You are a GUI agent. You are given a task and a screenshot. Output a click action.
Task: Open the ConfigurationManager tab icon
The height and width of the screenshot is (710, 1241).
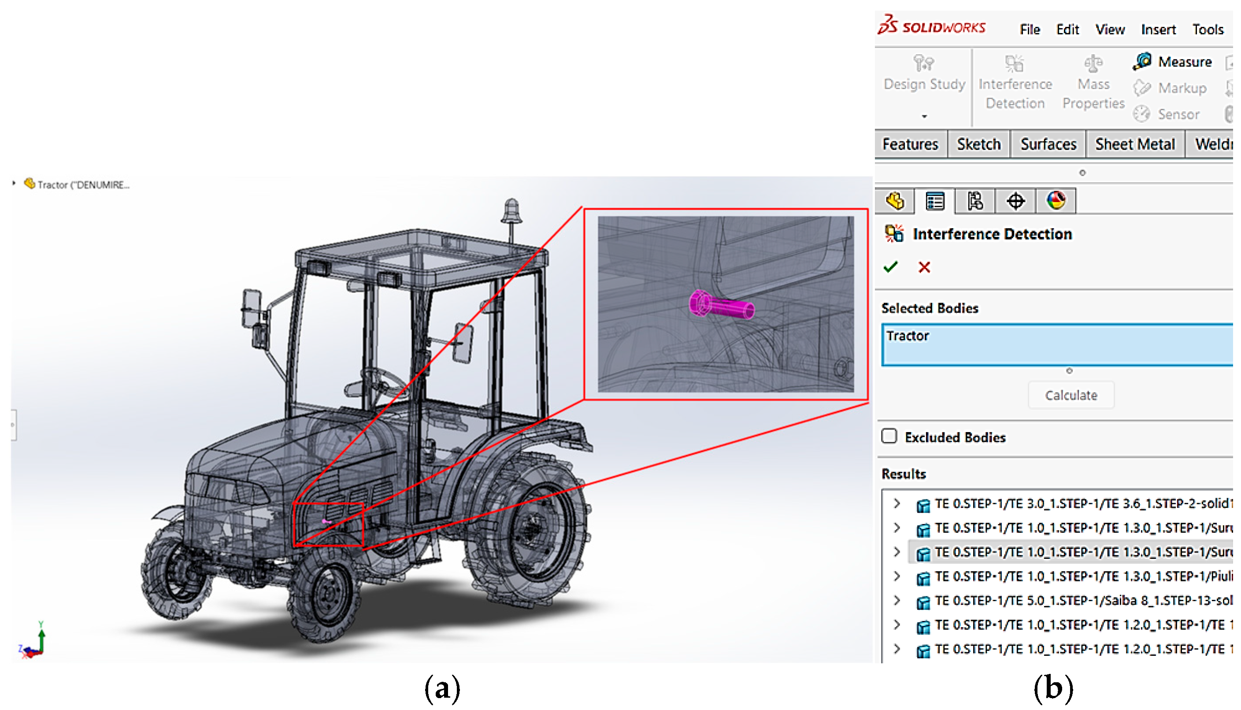coord(975,201)
